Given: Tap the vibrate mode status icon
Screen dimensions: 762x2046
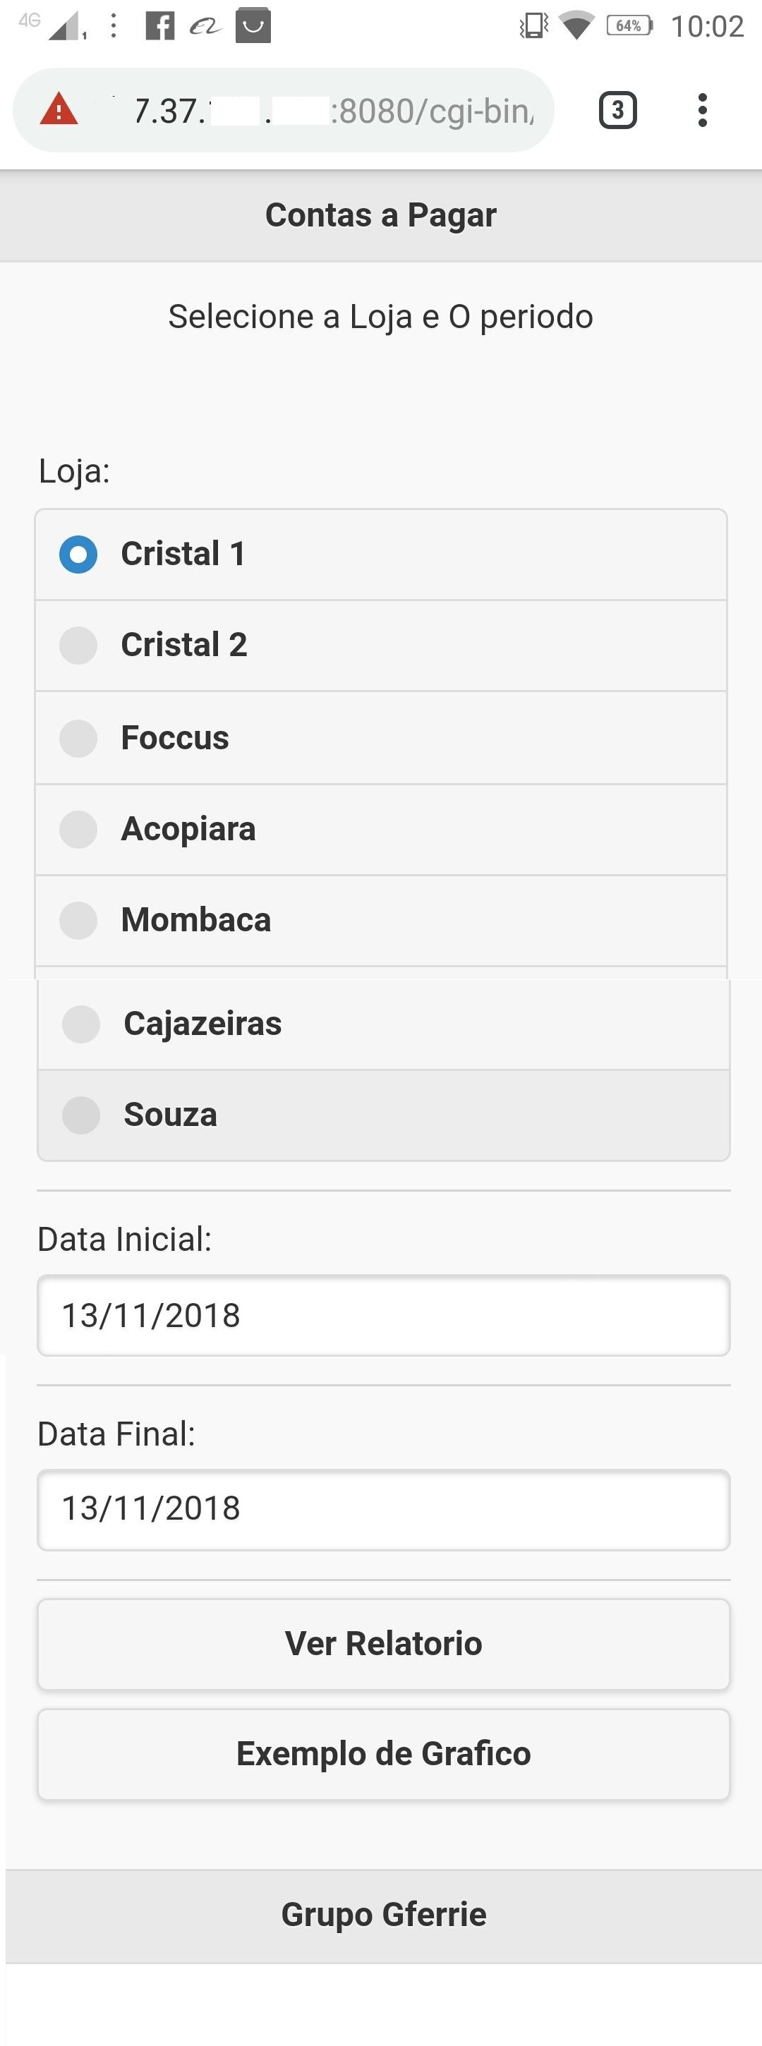Looking at the screenshot, I should coord(533,25).
